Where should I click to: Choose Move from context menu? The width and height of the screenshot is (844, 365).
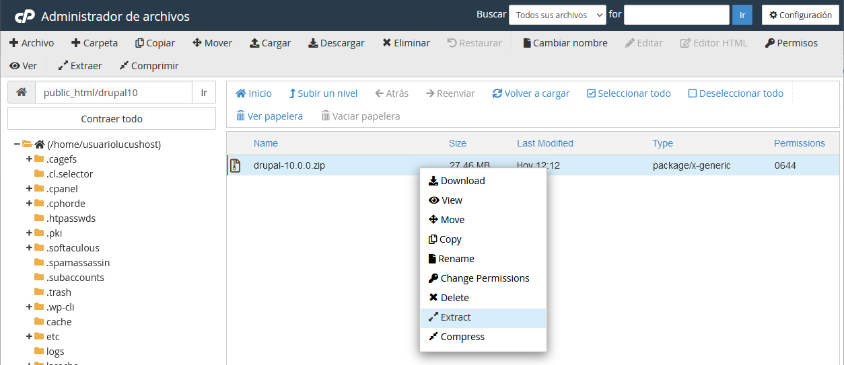pos(483,220)
